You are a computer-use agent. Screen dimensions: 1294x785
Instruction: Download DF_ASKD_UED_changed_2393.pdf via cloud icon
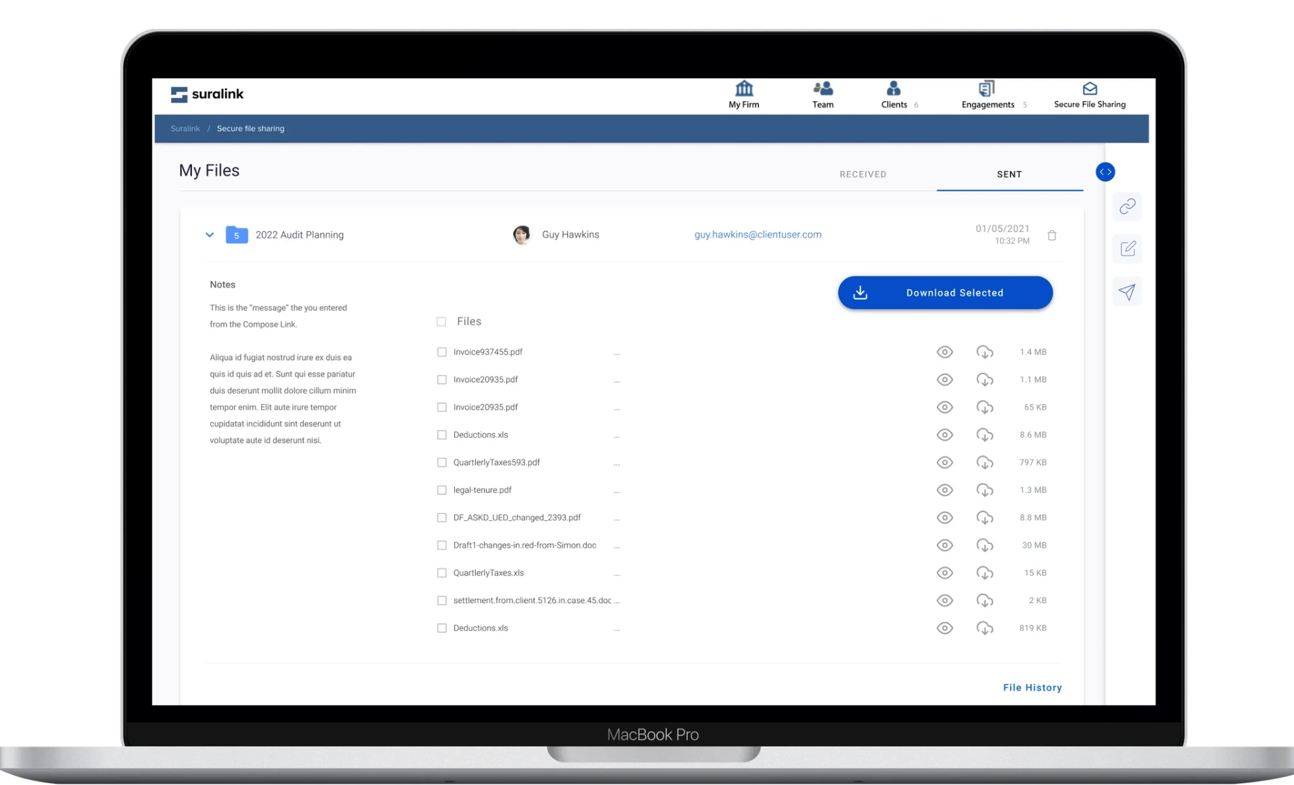point(985,517)
